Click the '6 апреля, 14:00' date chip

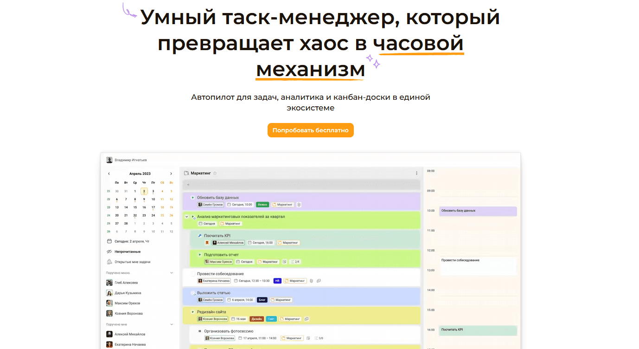[240, 300]
